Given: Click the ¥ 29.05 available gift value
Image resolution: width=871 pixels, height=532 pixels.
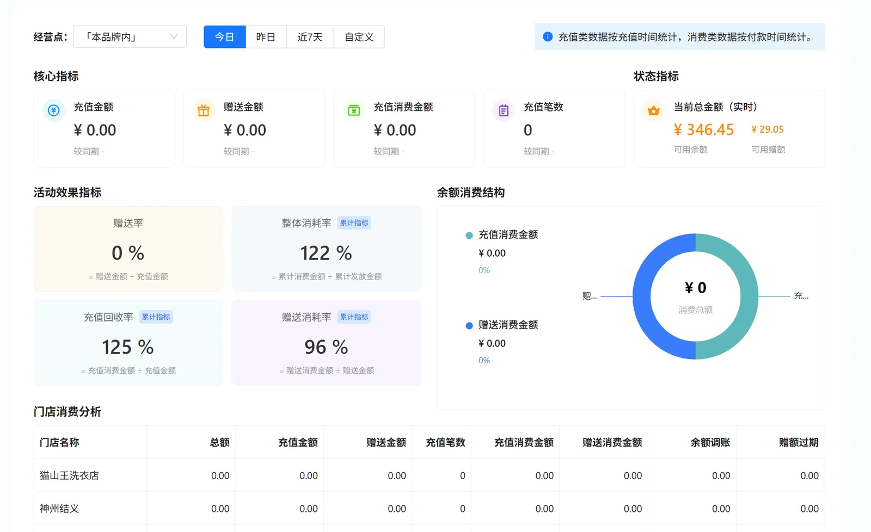Looking at the screenshot, I should (767, 129).
